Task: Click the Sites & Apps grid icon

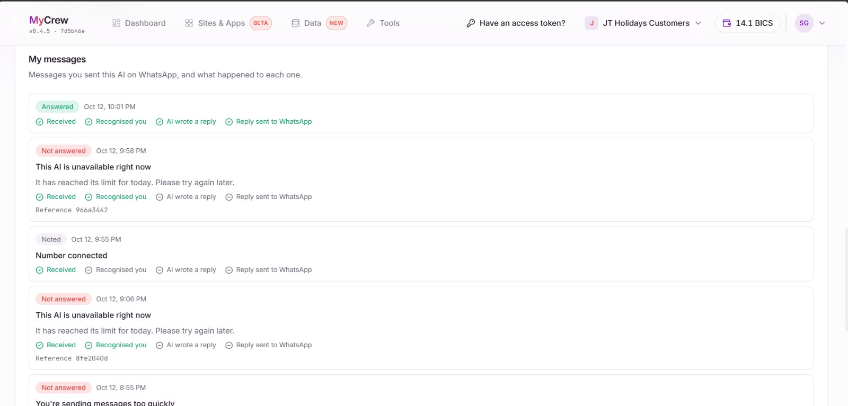Action: 189,23
